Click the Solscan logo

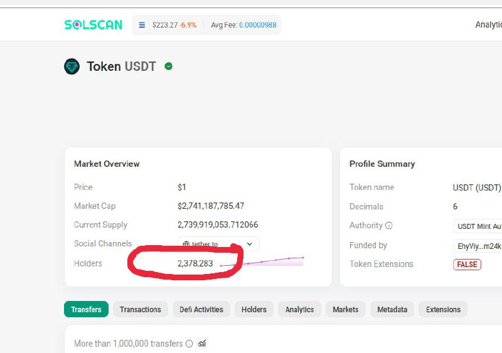[x=93, y=25]
